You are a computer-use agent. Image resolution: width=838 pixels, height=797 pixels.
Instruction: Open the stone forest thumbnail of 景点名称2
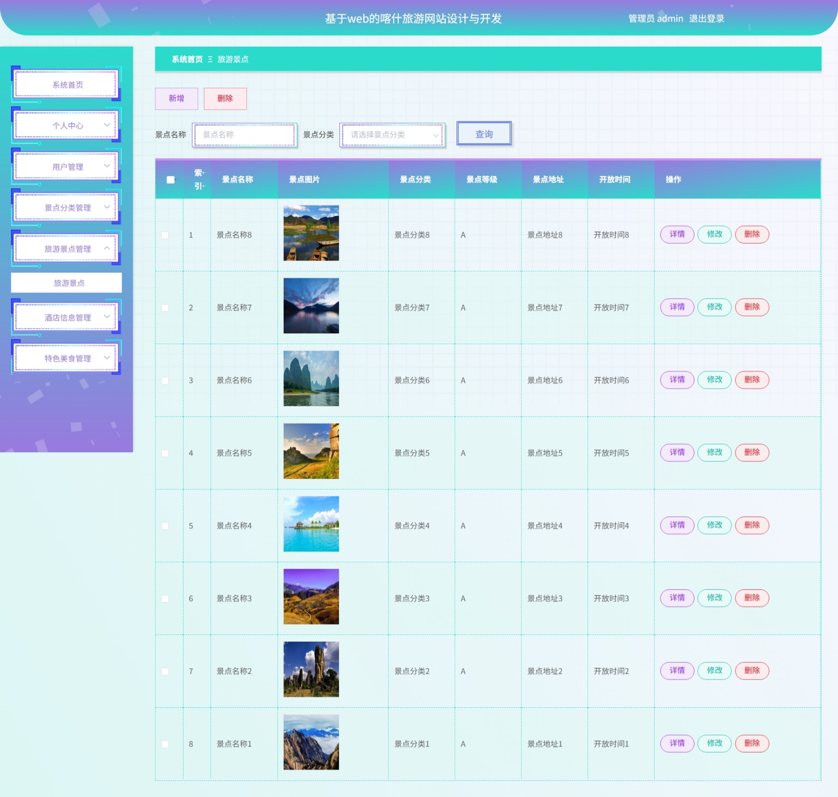tap(311, 670)
